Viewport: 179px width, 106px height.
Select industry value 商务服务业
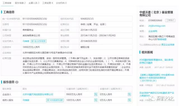coord(28,30)
